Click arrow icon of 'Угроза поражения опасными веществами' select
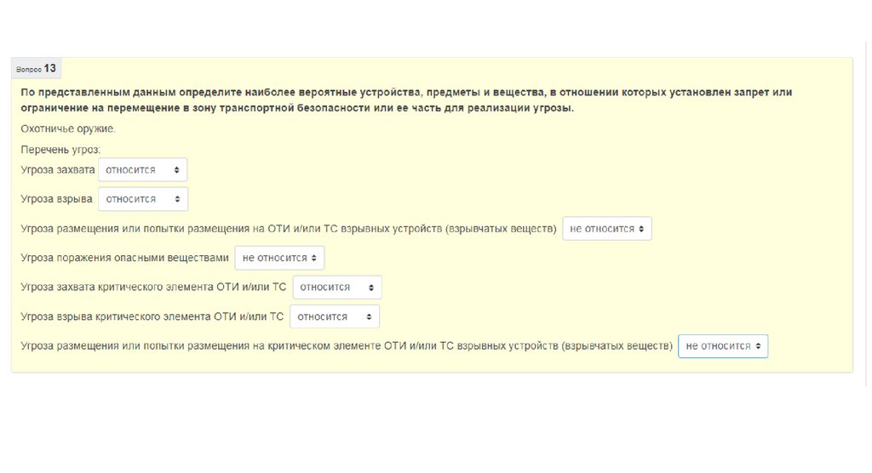The image size is (872, 473). [x=314, y=258]
